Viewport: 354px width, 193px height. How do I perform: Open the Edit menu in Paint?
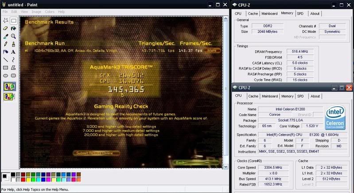[x=14, y=12]
